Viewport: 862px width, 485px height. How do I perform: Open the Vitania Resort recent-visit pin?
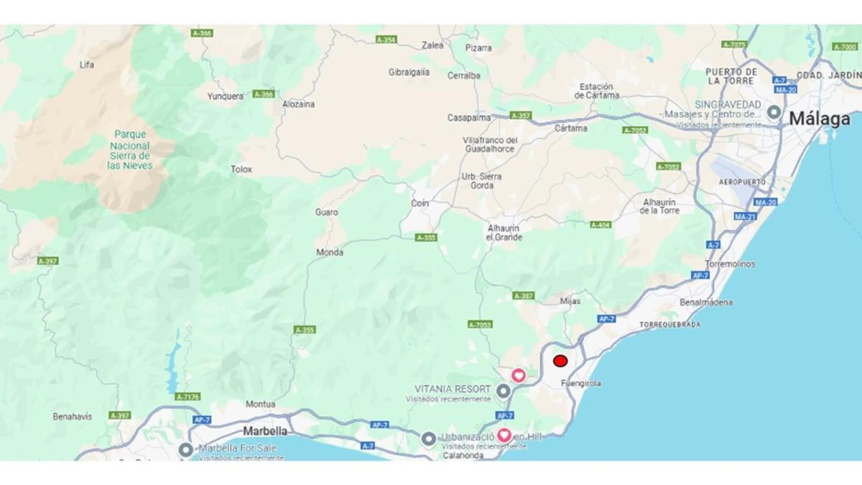click(x=504, y=391)
